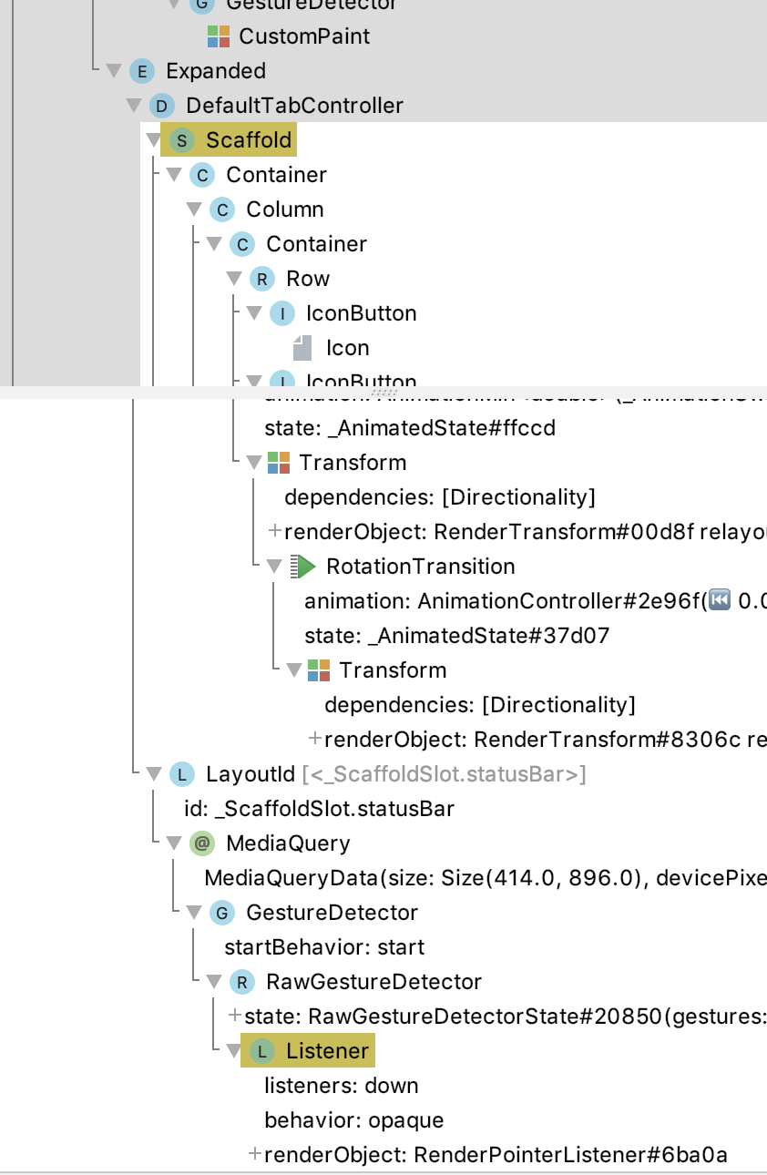
Task: Select the highlighted Scaffold label
Action: pyautogui.click(x=249, y=140)
